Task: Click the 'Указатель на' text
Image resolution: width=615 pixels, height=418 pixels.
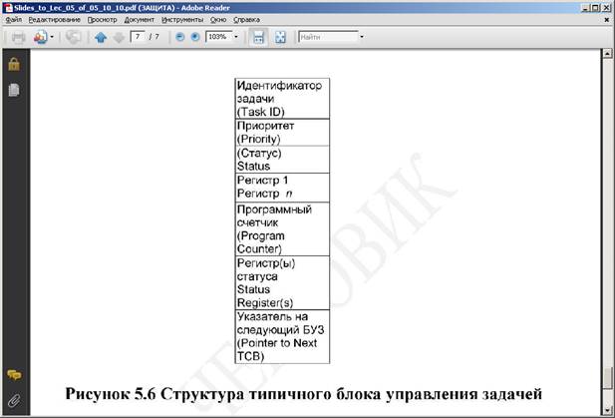Action: (x=272, y=316)
